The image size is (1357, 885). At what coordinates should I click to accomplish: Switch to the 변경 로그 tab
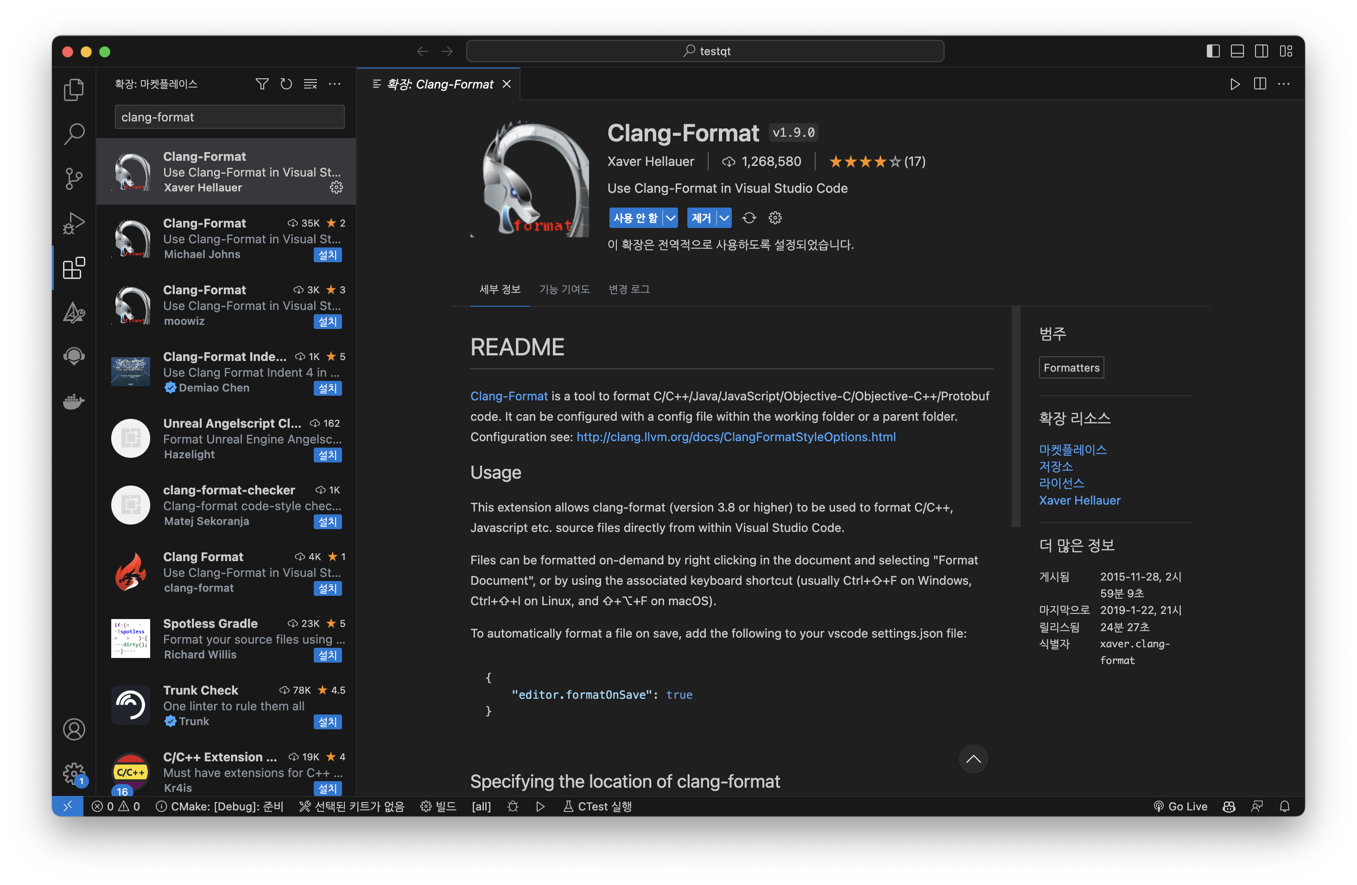[628, 289]
